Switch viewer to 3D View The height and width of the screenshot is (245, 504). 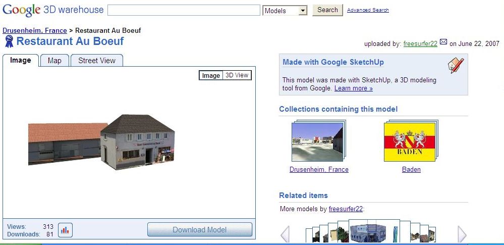tap(237, 75)
